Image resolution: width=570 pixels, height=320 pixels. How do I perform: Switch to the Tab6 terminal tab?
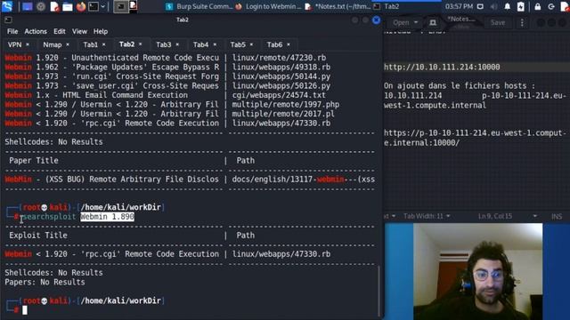(274, 44)
